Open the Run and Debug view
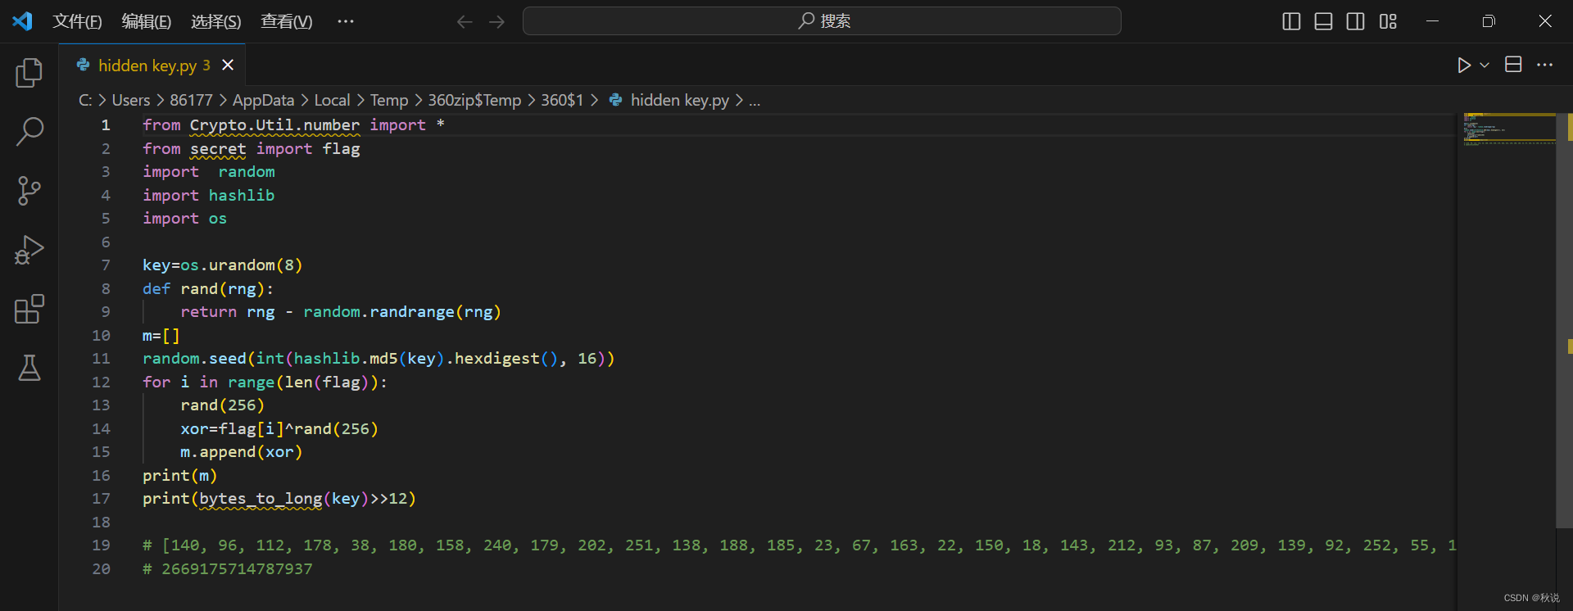 (29, 250)
